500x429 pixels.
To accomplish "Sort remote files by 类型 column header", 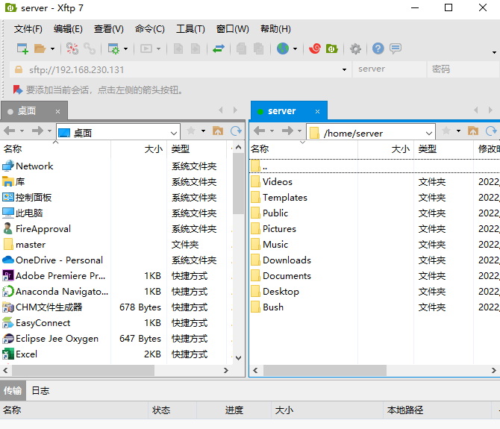I will (443, 148).
